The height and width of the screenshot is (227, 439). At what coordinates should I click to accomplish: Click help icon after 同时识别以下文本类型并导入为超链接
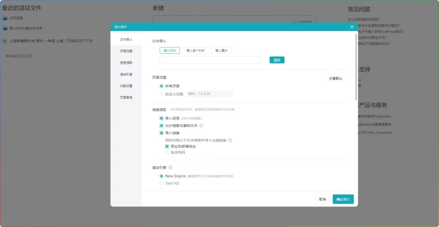pyautogui.click(x=230, y=140)
